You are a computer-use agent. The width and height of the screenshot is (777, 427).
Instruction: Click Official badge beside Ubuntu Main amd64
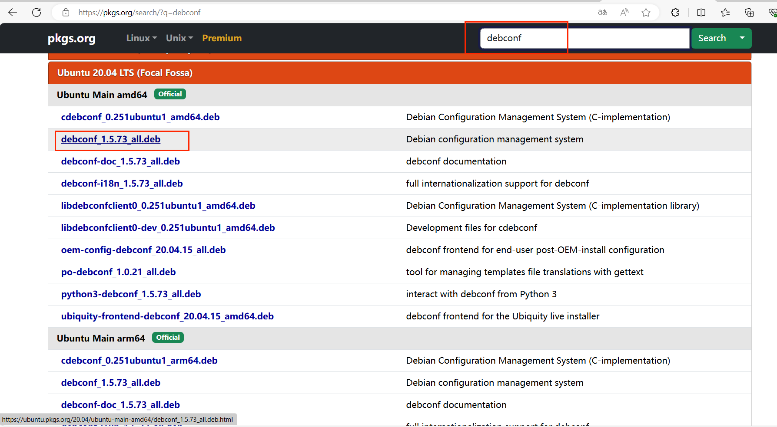170,94
